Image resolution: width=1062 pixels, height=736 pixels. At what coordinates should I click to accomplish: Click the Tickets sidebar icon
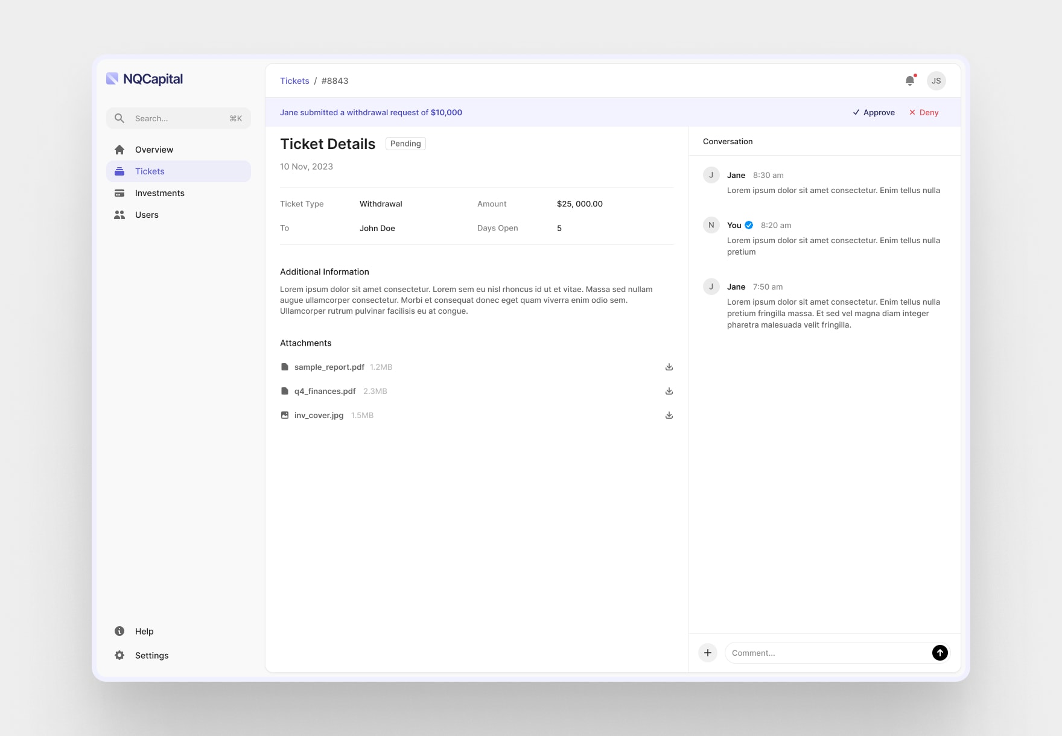point(119,171)
